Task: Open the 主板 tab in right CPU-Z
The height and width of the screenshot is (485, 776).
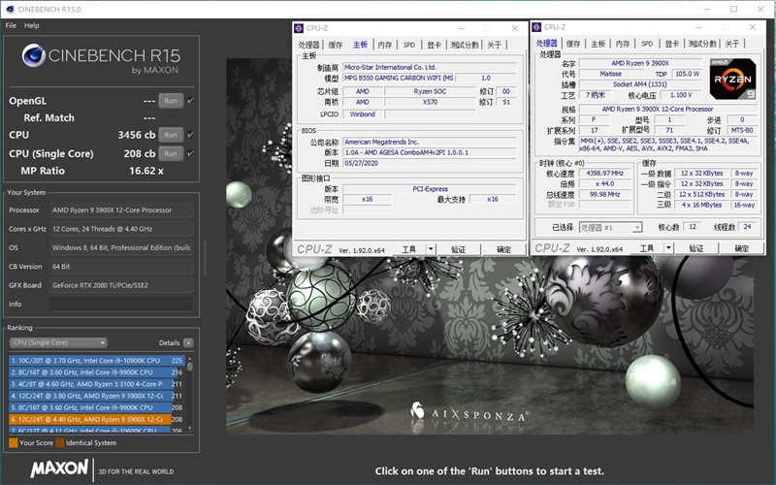Action: coord(598,44)
